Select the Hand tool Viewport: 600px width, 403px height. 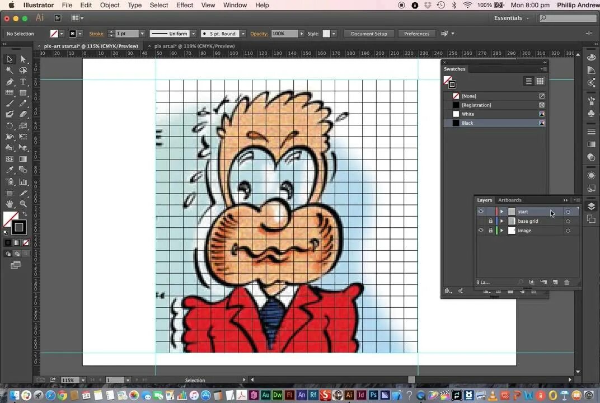pyautogui.click(x=10, y=204)
